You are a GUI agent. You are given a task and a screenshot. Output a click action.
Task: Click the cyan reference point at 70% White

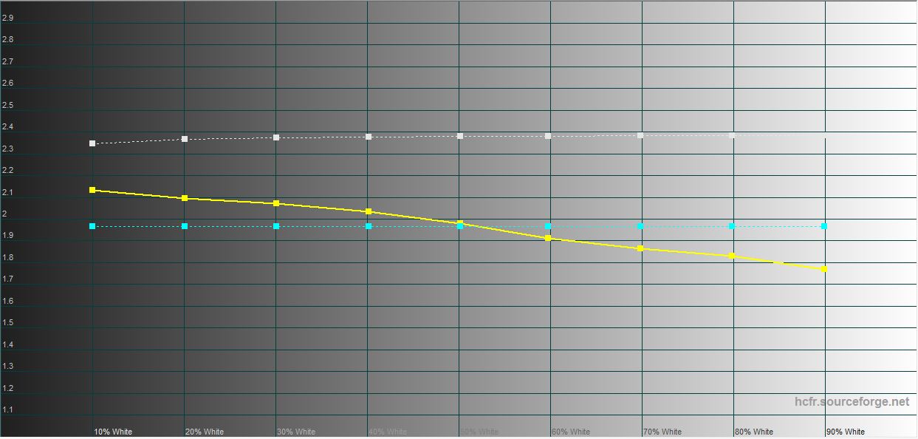click(640, 226)
